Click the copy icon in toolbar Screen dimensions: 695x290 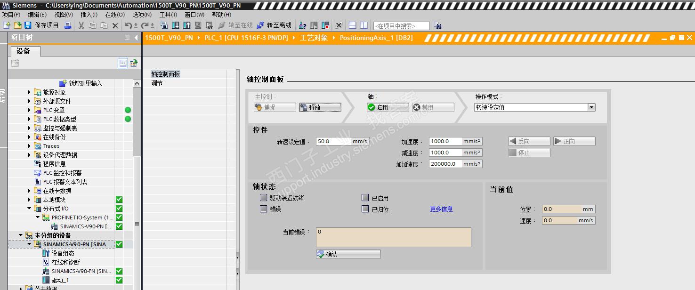point(92,25)
